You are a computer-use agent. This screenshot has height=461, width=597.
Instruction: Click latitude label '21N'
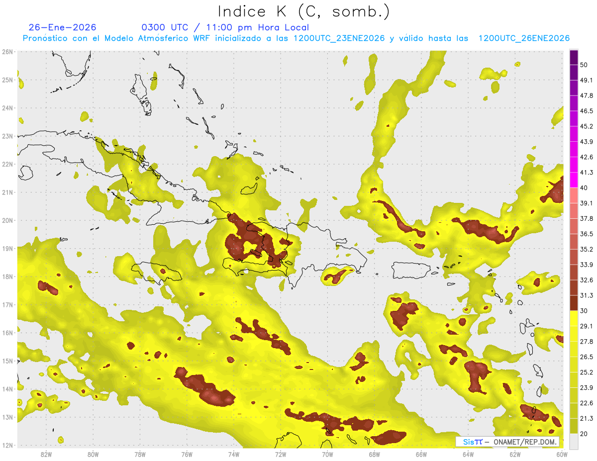7,192
